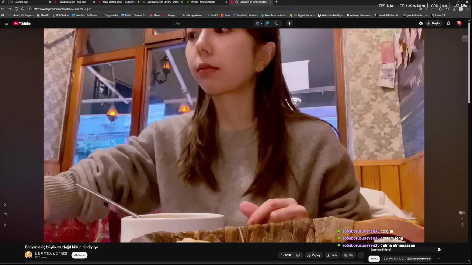
Task: Click the browser back arrow
Action: coord(3,9)
